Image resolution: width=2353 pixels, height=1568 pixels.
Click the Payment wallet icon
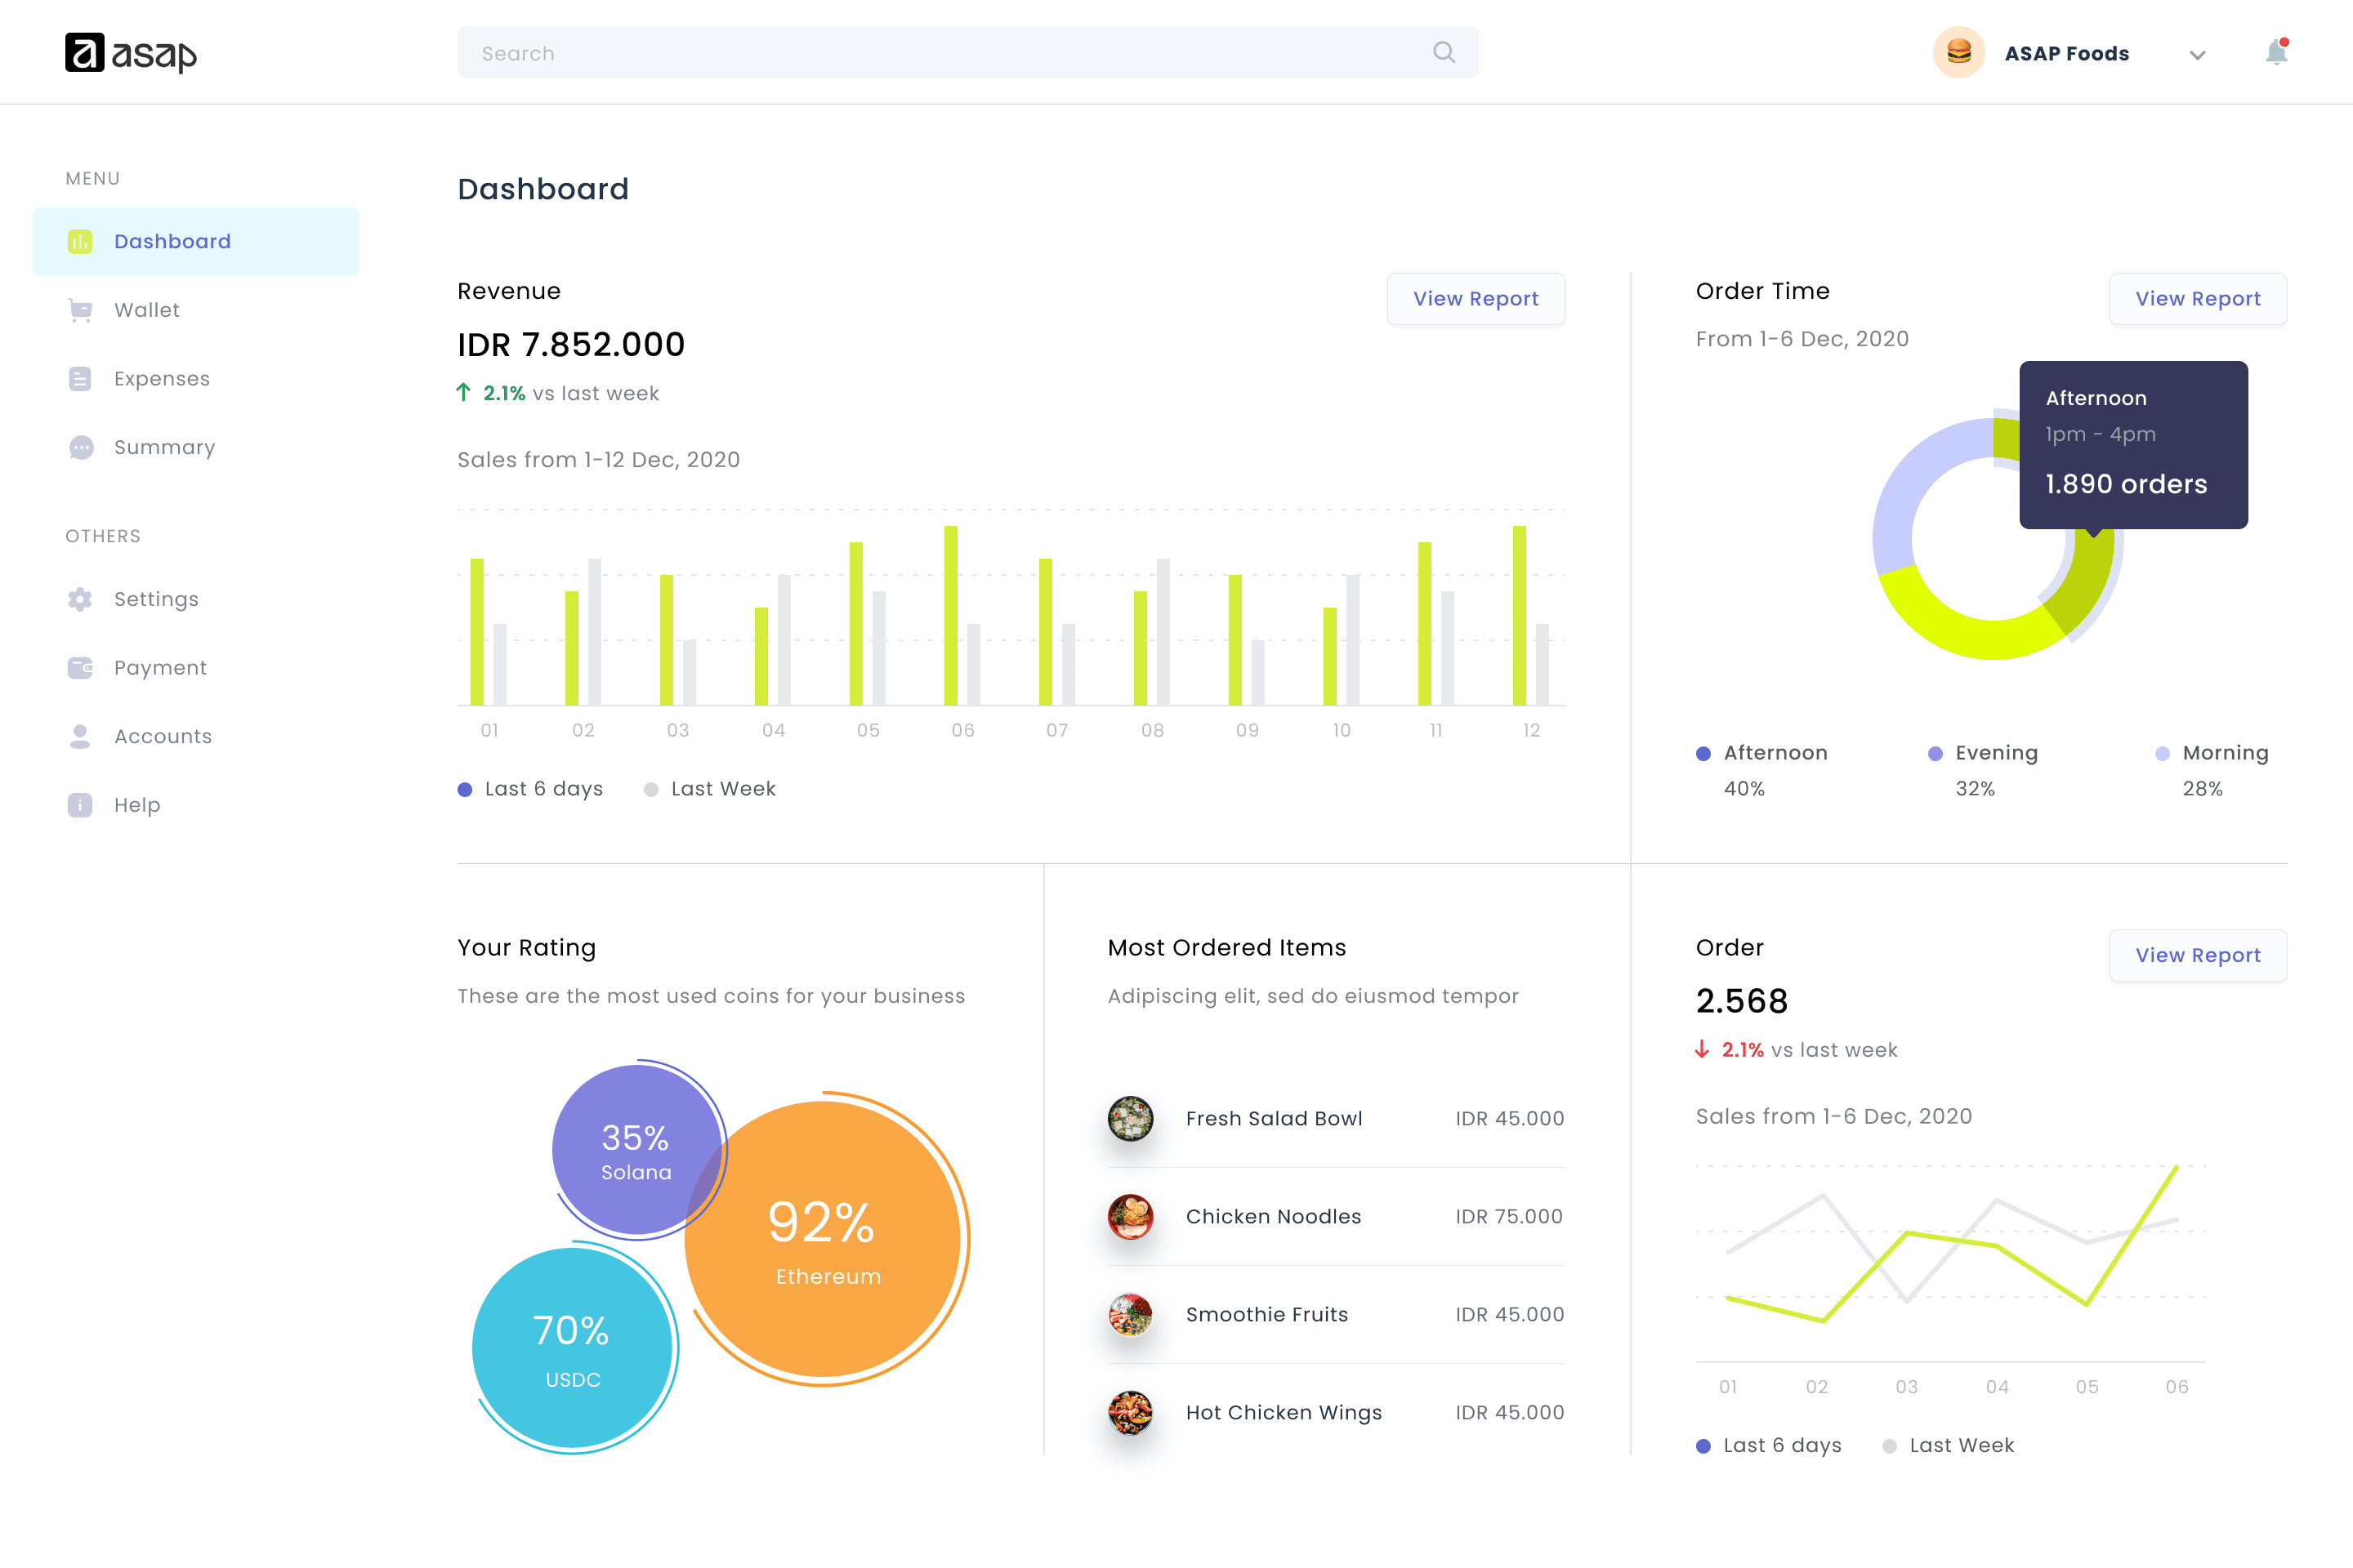pos(80,668)
